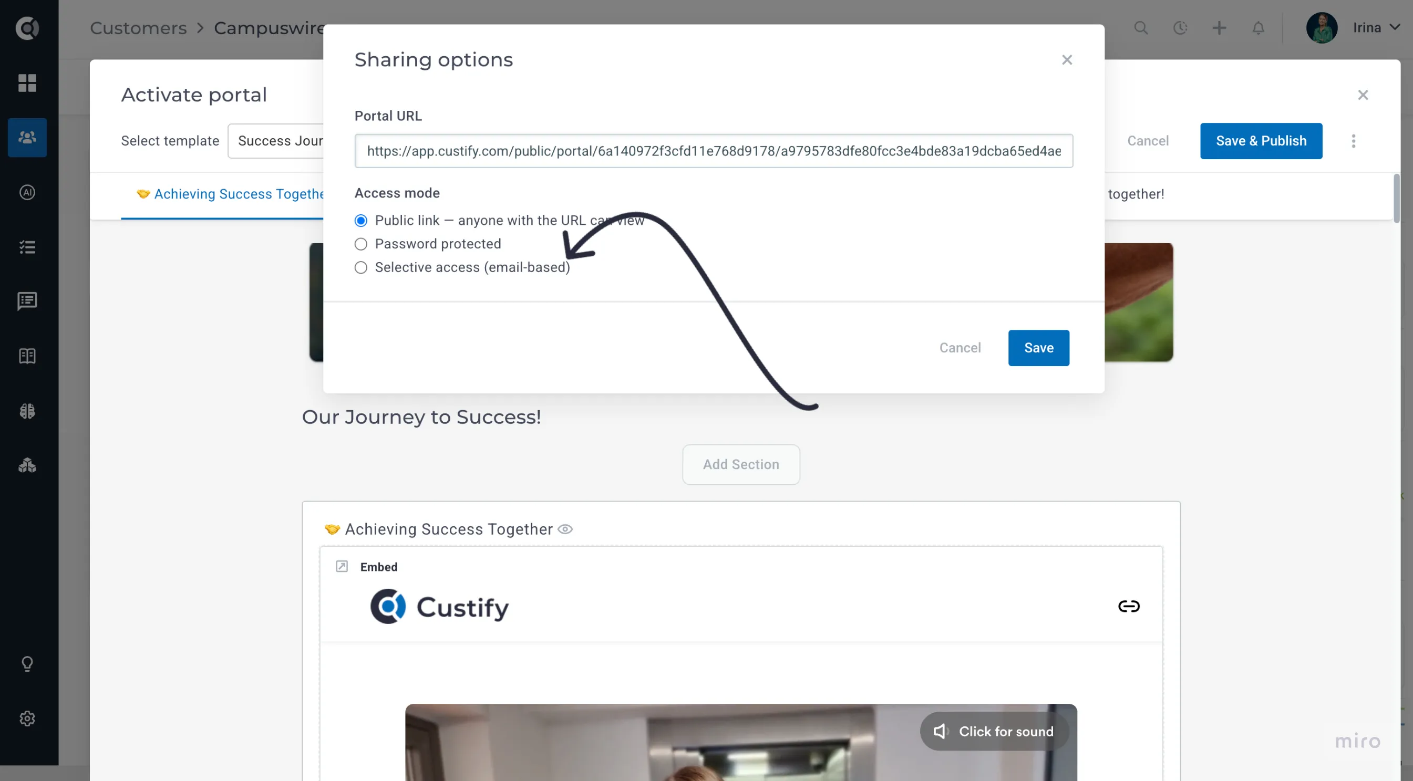The image size is (1413, 781).
Task: Click the Campuswire breadcrumb
Action: 269,28
